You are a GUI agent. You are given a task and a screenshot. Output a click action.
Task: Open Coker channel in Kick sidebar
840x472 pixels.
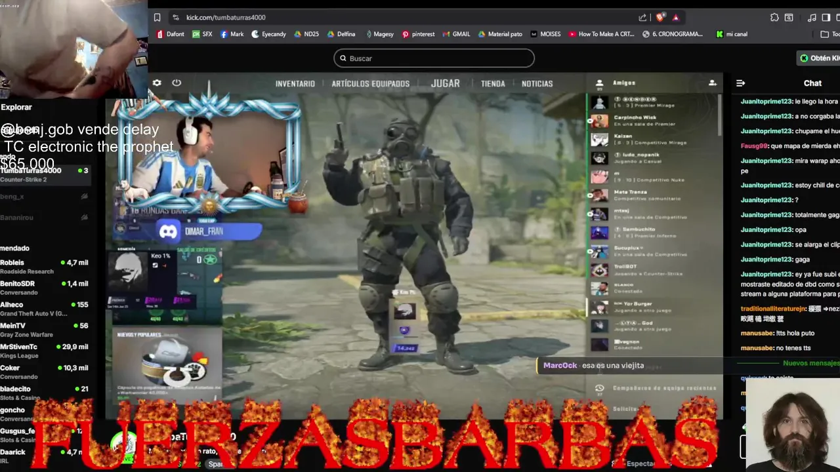pos(45,372)
